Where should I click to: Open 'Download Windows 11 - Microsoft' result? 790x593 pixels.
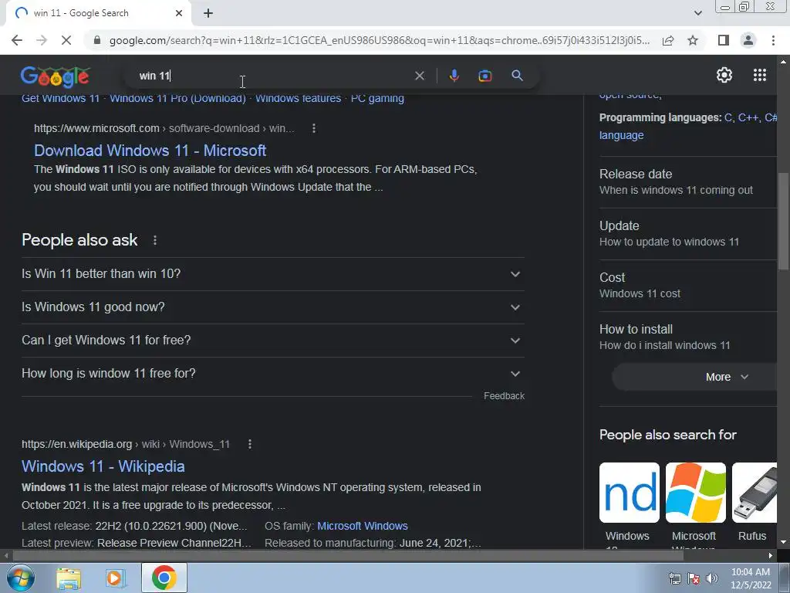click(x=150, y=151)
